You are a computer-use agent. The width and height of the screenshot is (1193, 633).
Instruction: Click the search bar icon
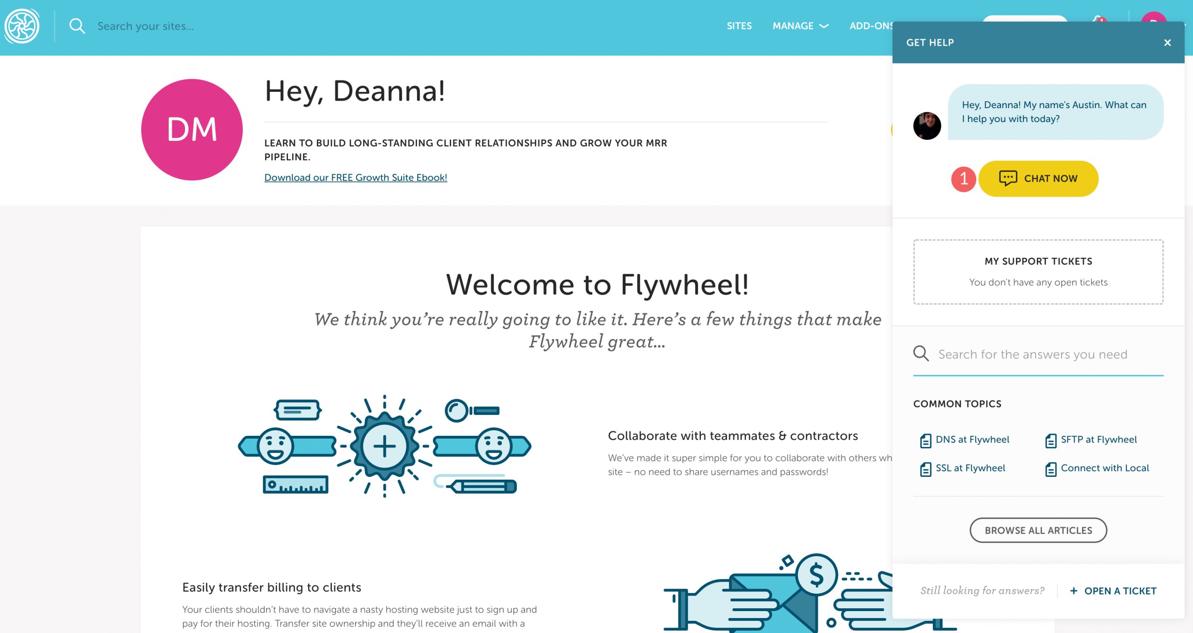tap(77, 26)
